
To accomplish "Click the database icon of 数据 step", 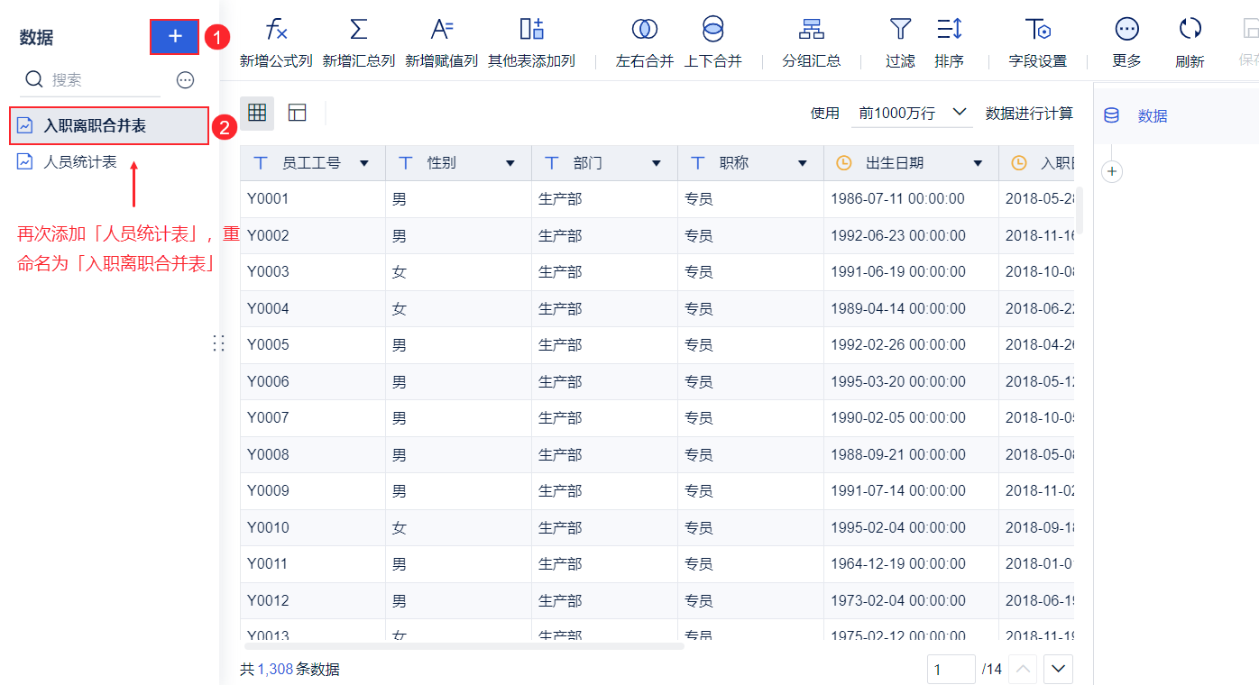I will click(x=1112, y=115).
